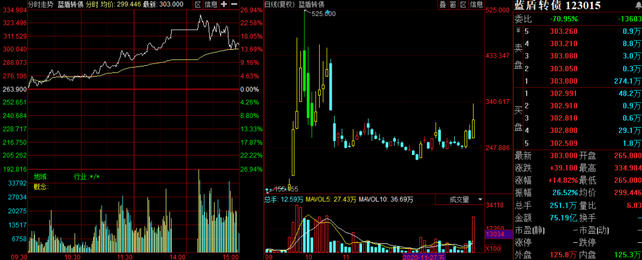The width and height of the screenshot is (642, 260).
Task: Click the X100 volume scale label
Action: (x=493, y=248)
